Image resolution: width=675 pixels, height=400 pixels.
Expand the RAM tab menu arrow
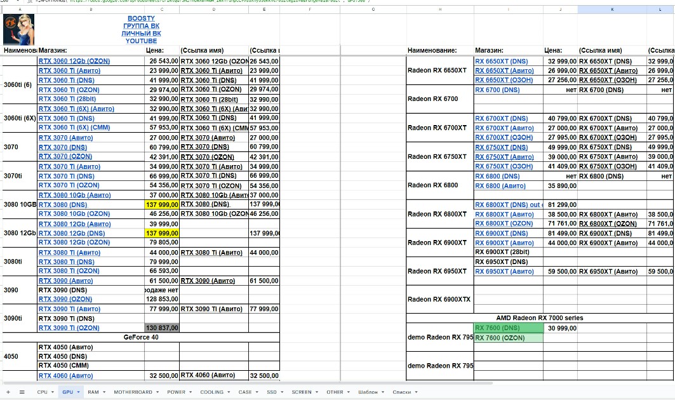point(104,392)
